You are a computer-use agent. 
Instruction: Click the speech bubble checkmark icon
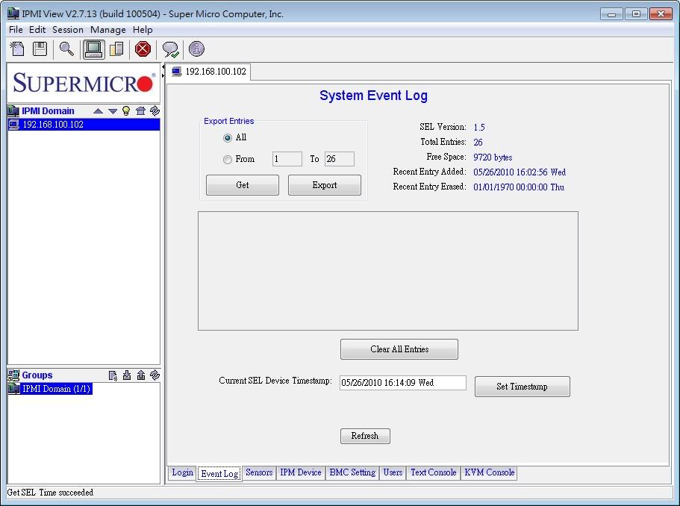point(170,49)
